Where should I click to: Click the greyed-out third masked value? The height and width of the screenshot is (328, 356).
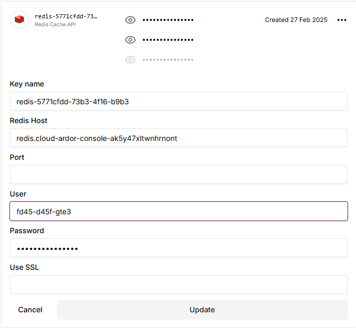tap(168, 60)
